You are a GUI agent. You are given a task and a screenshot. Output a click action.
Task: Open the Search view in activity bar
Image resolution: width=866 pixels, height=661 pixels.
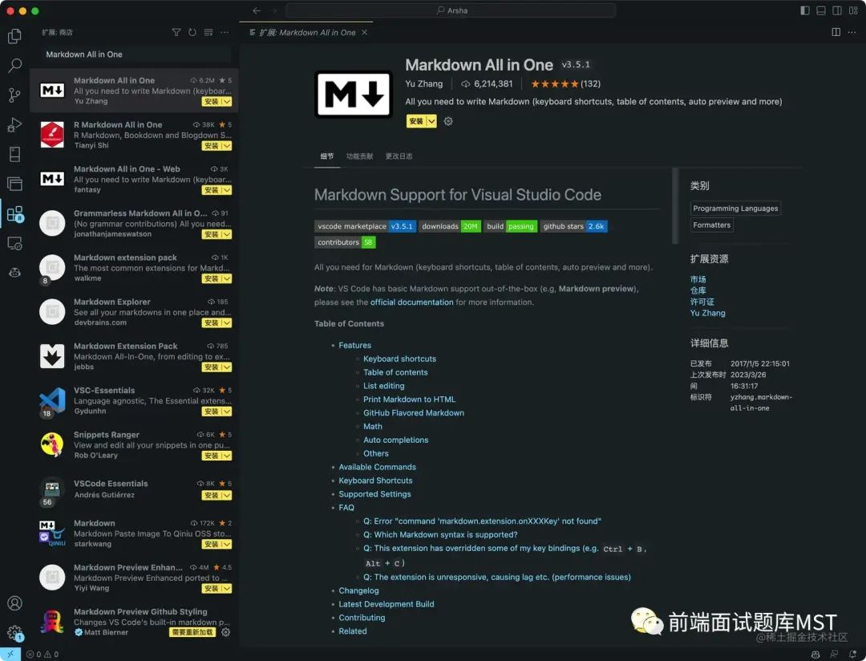point(15,65)
